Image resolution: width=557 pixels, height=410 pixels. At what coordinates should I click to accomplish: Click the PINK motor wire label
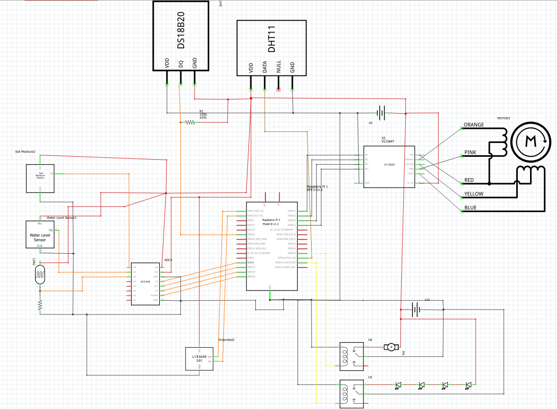470,152
